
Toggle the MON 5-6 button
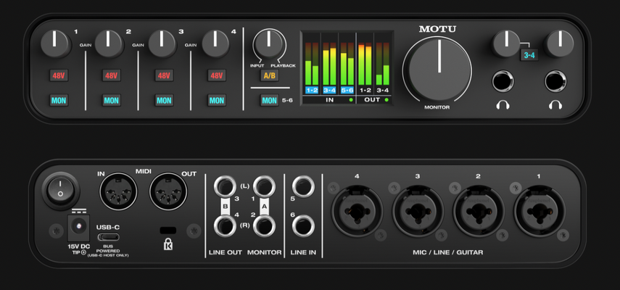tap(269, 100)
